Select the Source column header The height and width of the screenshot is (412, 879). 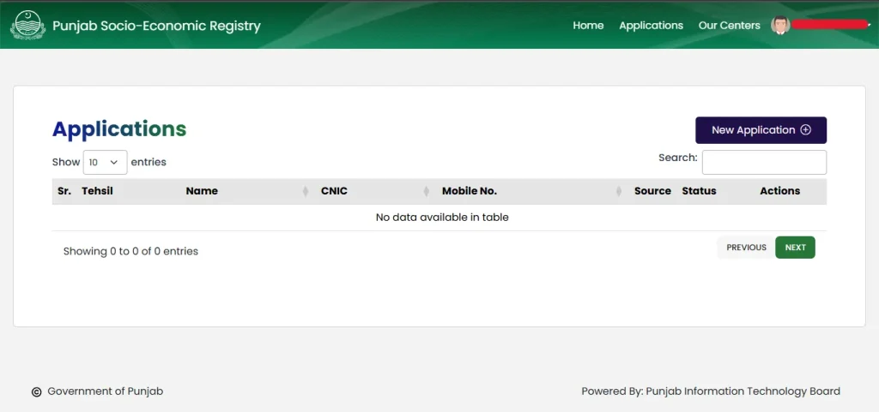(x=652, y=191)
